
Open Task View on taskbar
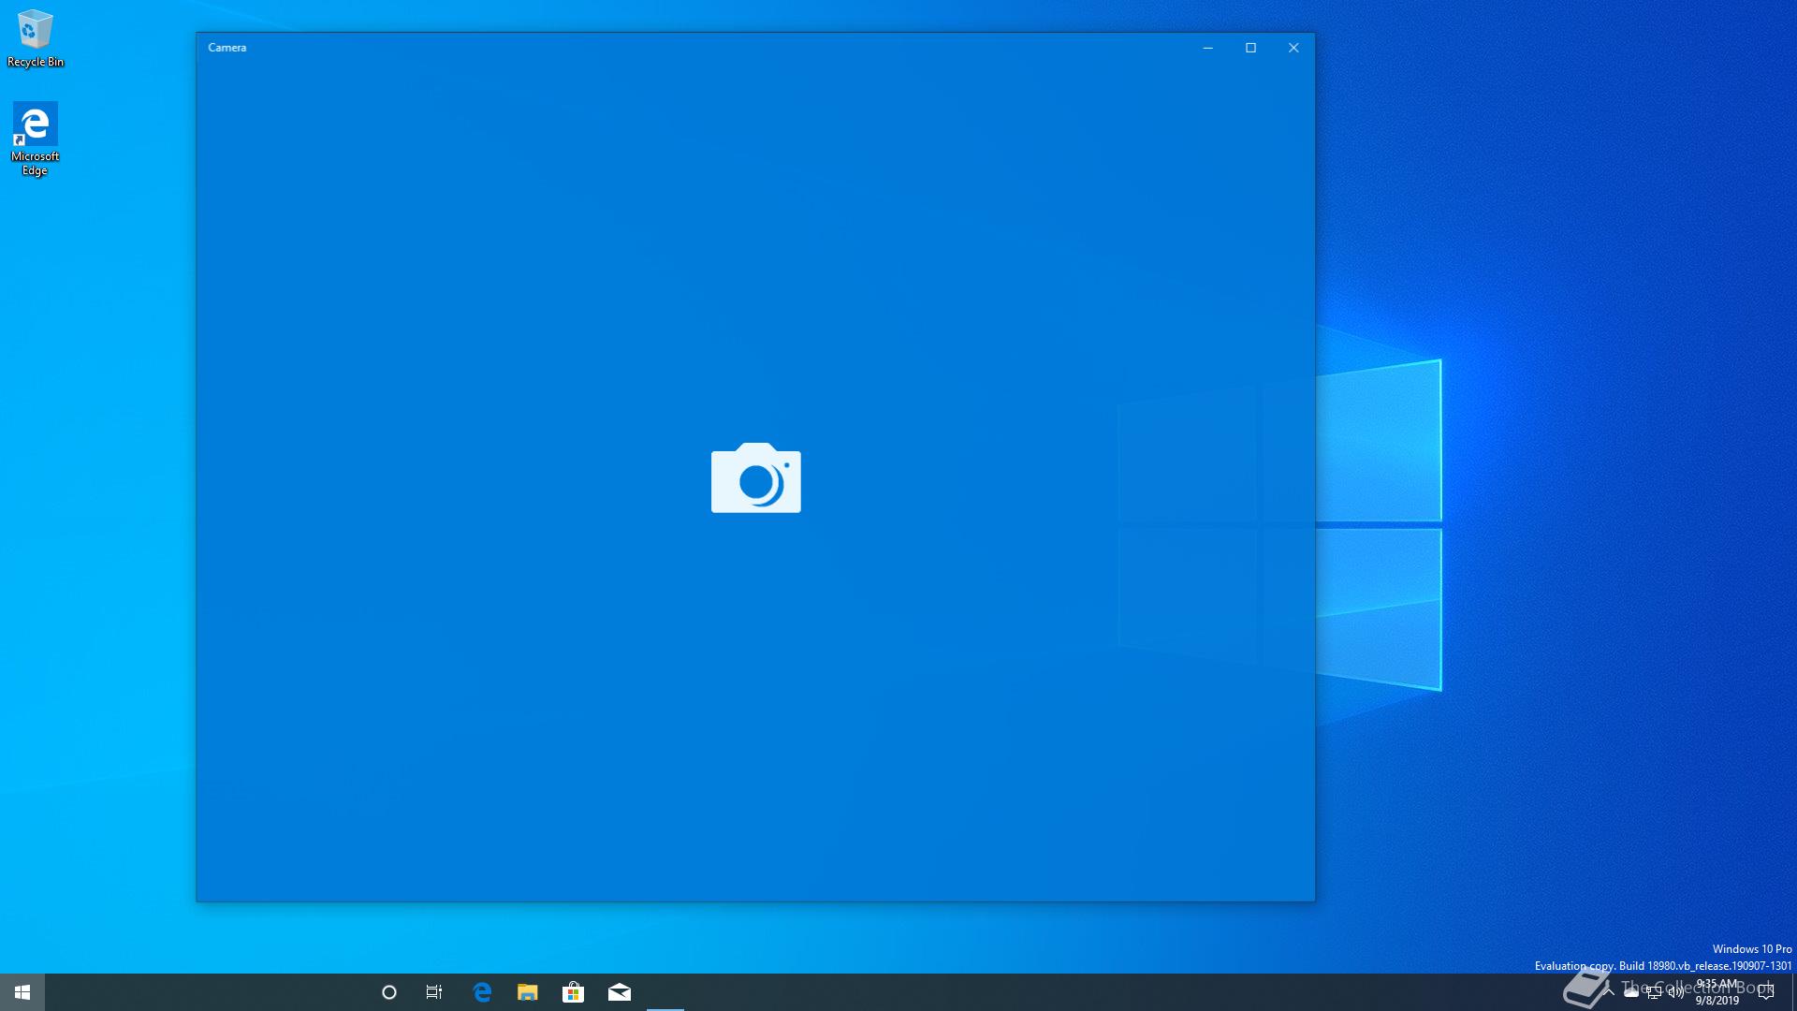[x=434, y=992]
